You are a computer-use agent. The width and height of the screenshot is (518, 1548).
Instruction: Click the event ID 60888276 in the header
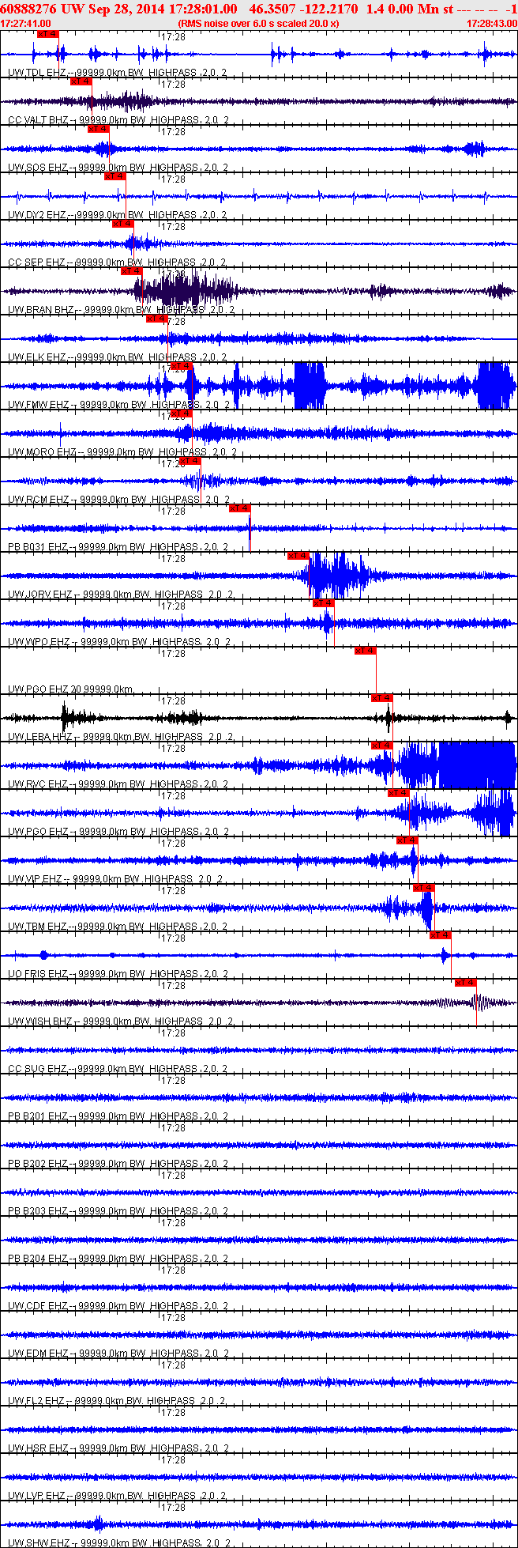click(x=29, y=9)
